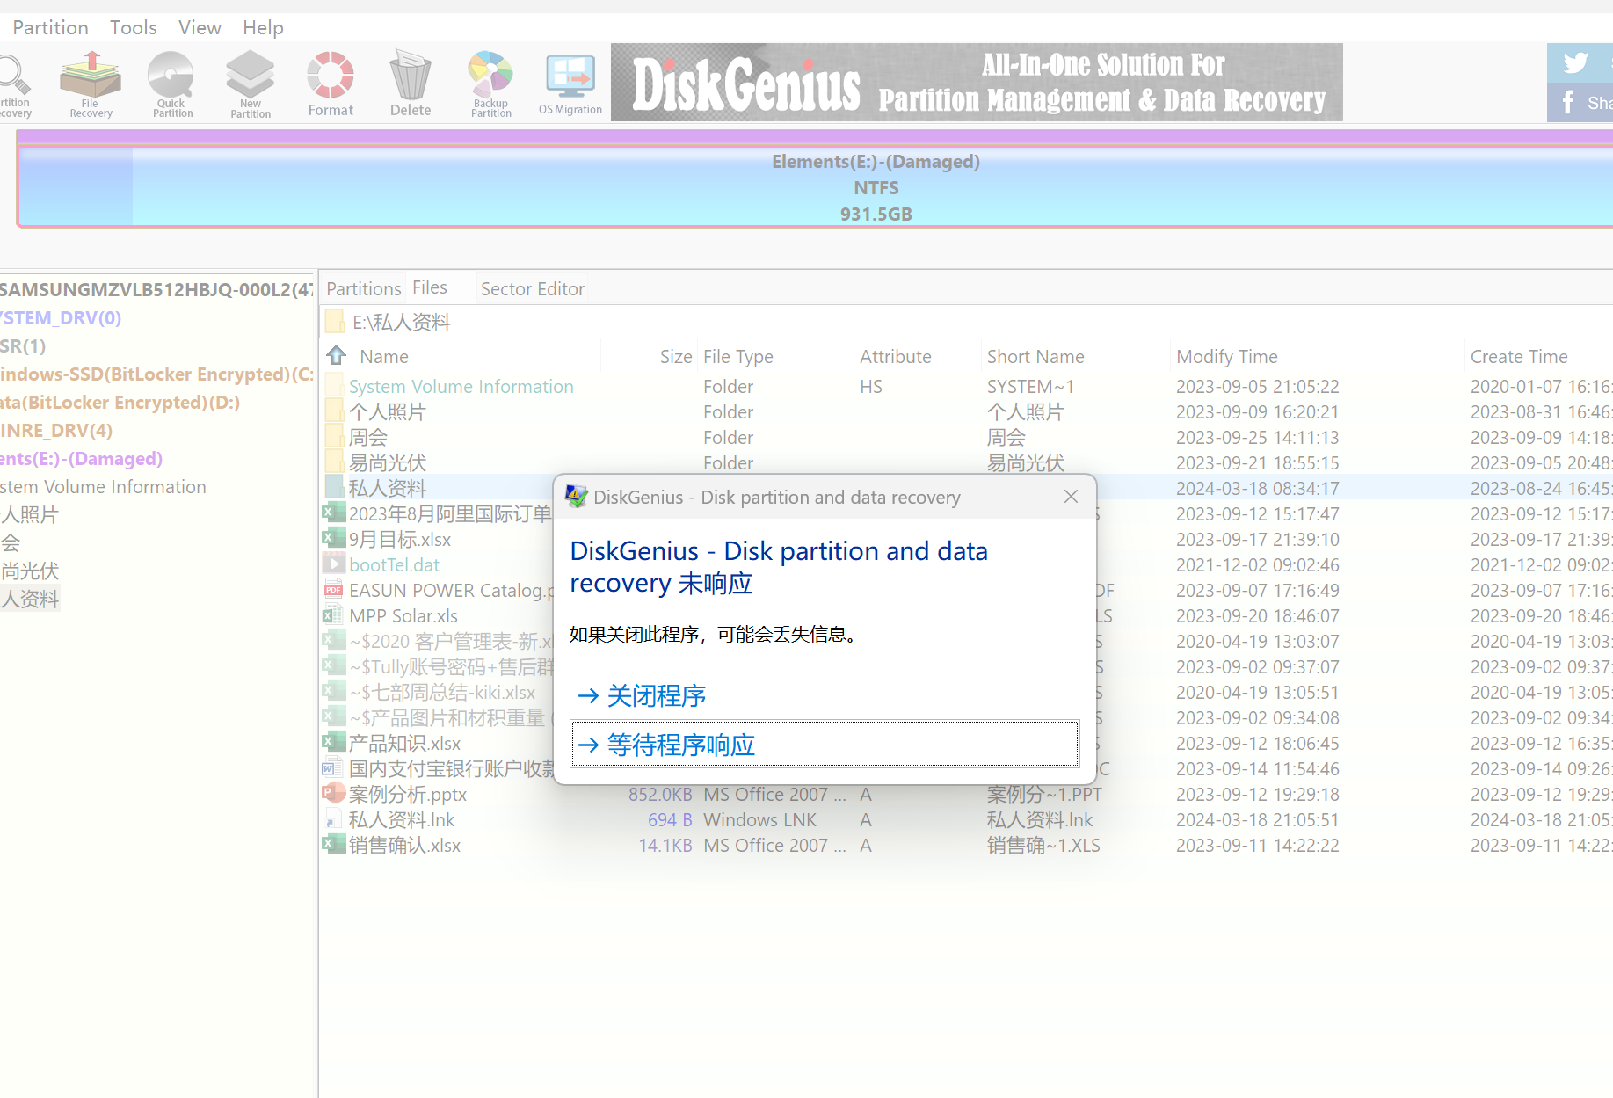
Task: Select Elements(E:)-(Damaged) in tree
Action: coord(81,458)
